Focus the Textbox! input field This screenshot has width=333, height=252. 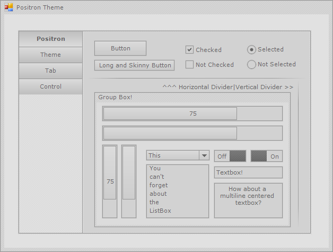[x=248, y=172]
